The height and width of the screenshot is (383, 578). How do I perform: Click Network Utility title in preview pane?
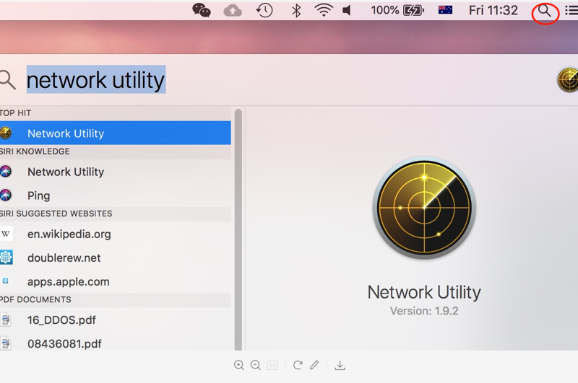pyautogui.click(x=424, y=292)
